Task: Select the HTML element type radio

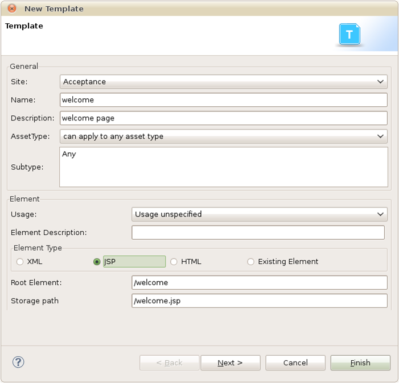Action: [174, 261]
